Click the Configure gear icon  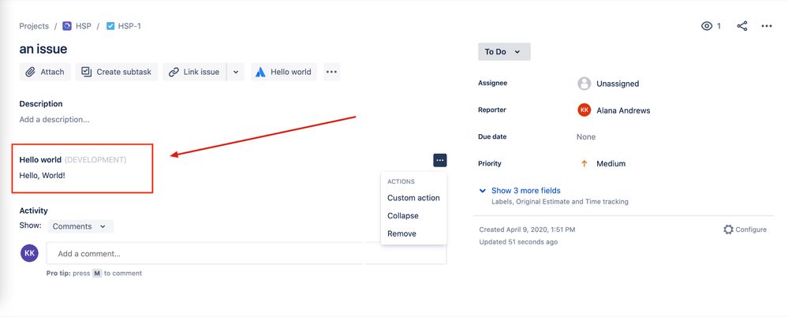(x=728, y=229)
